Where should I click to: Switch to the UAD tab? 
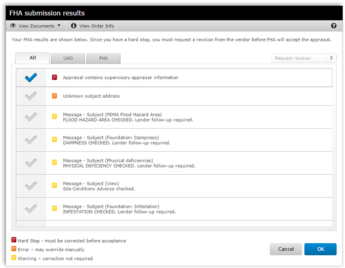[x=67, y=58]
